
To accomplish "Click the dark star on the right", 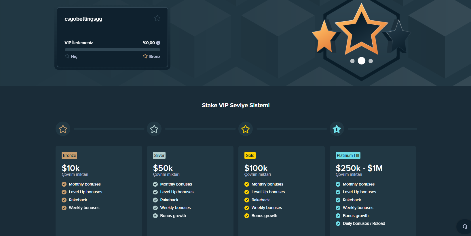I will (x=399, y=37).
